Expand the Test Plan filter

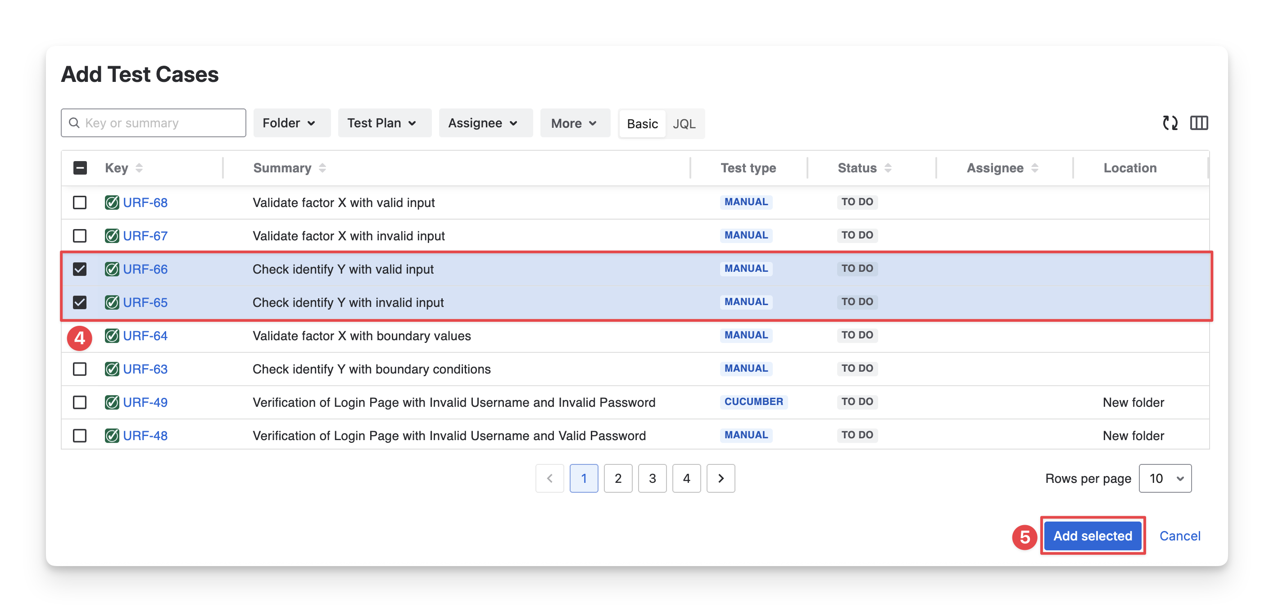click(x=384, y=123)
